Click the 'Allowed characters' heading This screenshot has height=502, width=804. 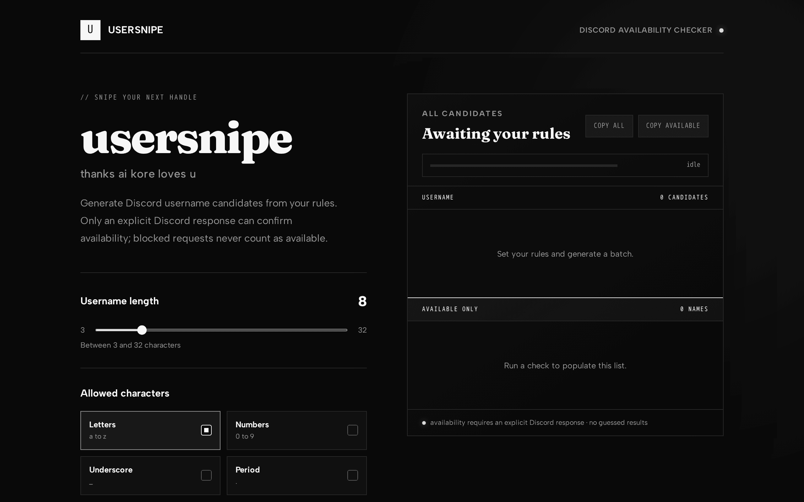pyautogui.click(x=125, y=393)
